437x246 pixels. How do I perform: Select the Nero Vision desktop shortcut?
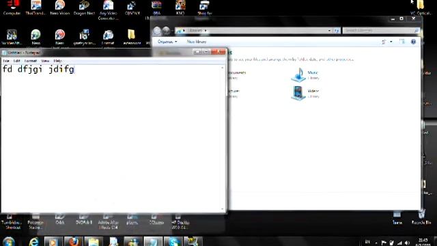coord(59,8)
